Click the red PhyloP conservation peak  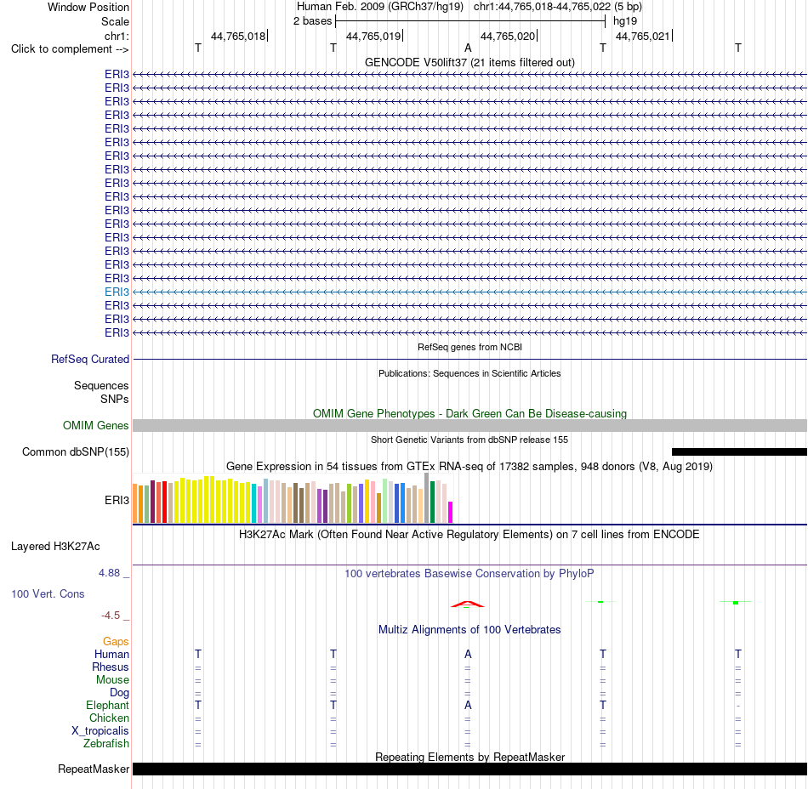468,605
